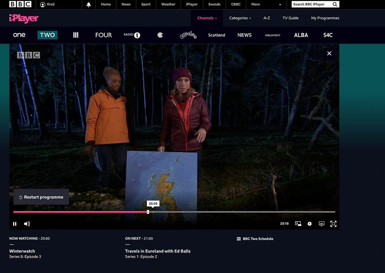Select the CBeebies channel logo

[x=188, y=35]
